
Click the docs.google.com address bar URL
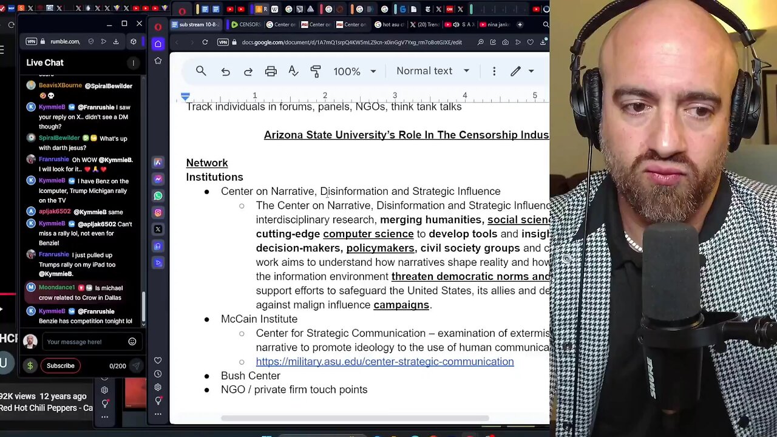point(352,42)
